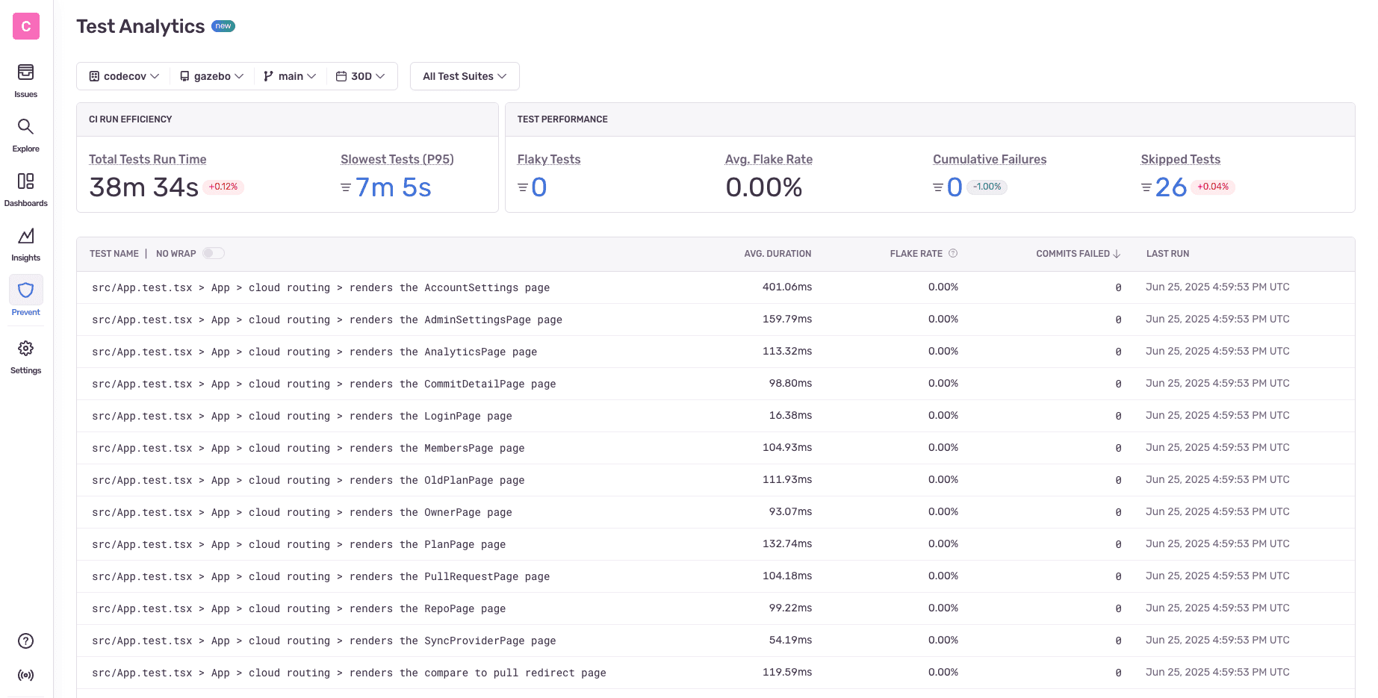Click the filter icon next to Slowest Tests value
The width and height of the screenshot is (1378, 698).
344,187
